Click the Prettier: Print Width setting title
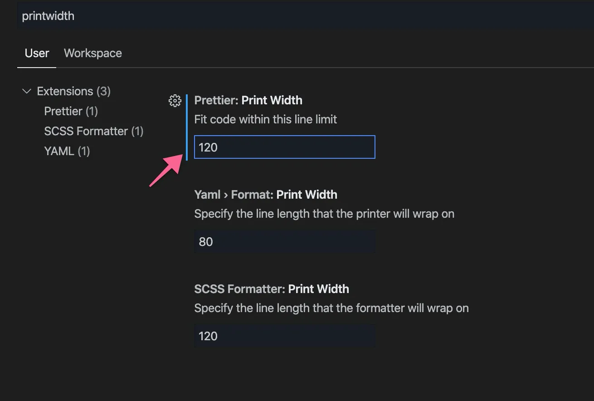594x401 pixels. [x=248, y=100]
